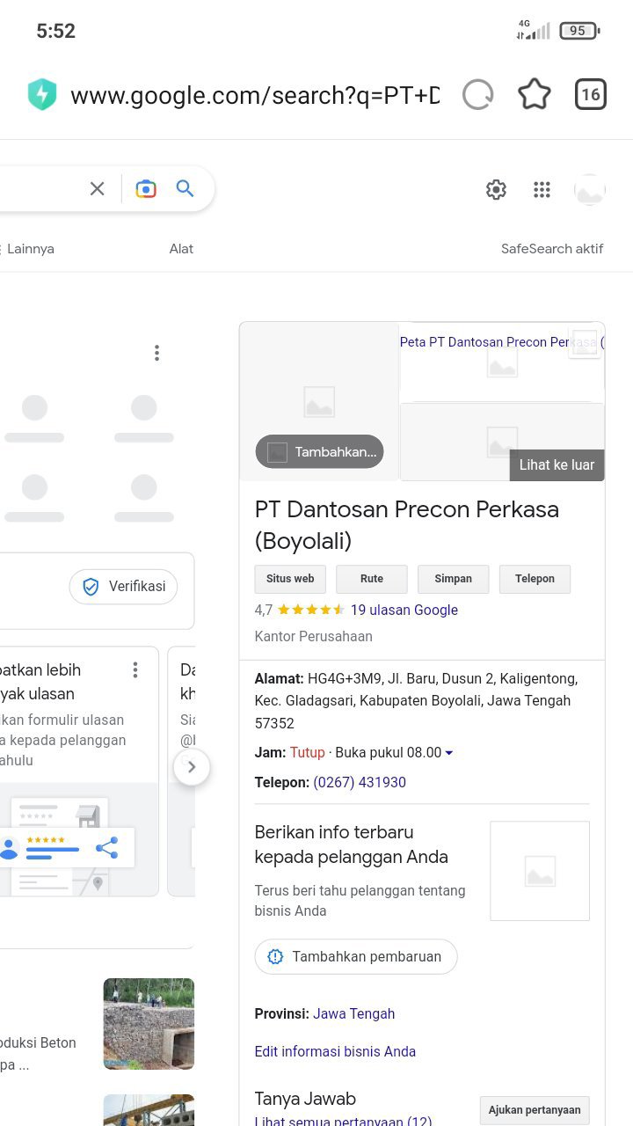This screenshot has height=1126, width=633.
Task: Open the Google apps grid
Action: (542, 189)
